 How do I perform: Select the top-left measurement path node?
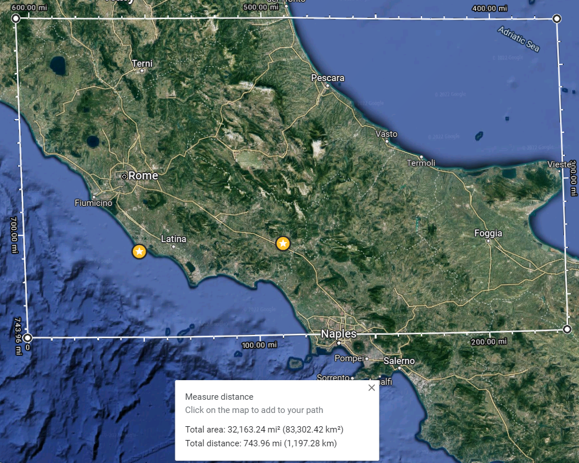pyautogui.click(x=16, y=18)
